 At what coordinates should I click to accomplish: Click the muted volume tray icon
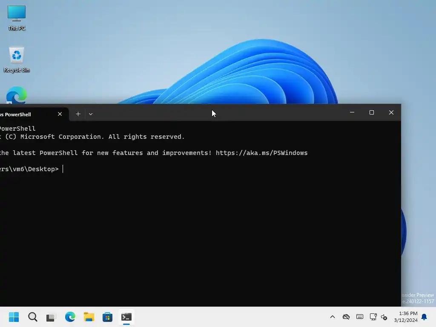[384, 317]
